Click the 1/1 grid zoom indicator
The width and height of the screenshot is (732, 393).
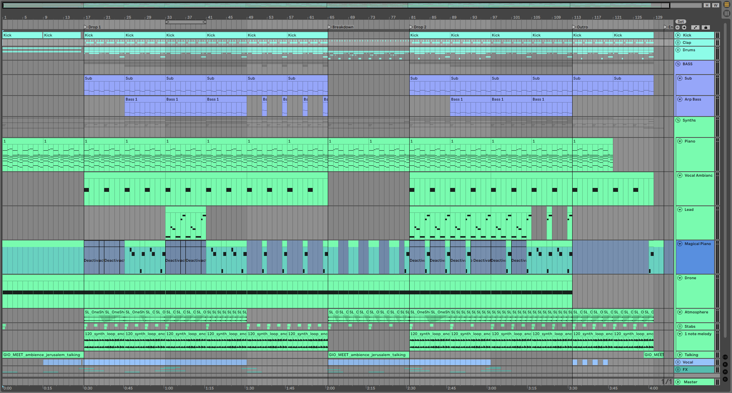666,382
